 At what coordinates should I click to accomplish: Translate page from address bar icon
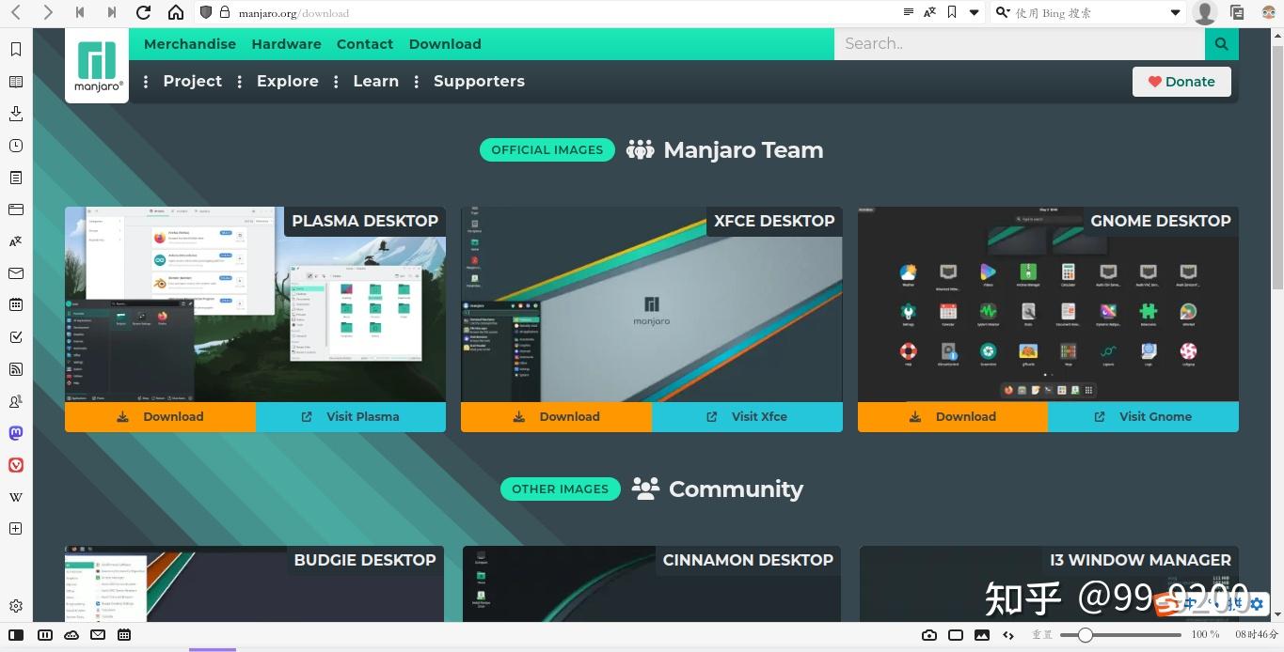[x=929, y=12]
